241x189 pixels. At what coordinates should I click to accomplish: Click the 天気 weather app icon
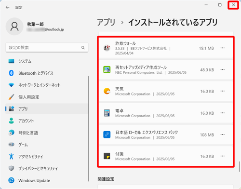click(107, 91)
